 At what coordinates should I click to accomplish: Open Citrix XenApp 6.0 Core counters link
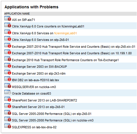tap(48, 26)
